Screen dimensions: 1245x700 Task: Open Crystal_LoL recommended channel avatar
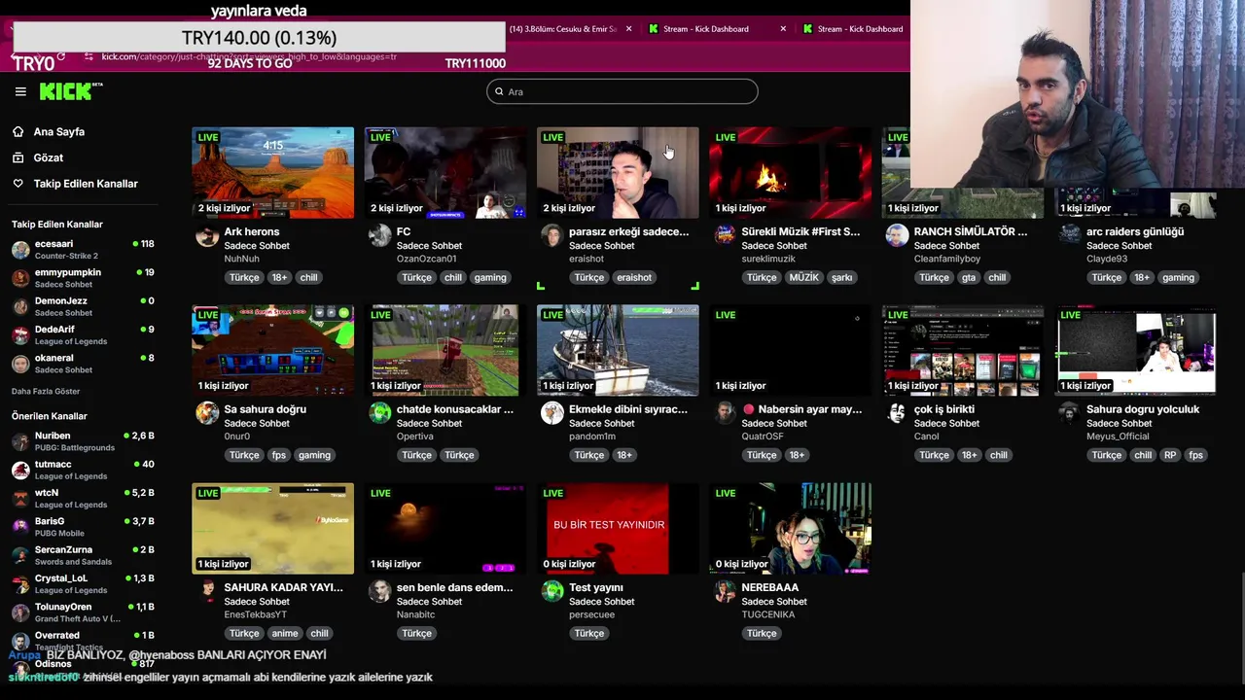20,583
